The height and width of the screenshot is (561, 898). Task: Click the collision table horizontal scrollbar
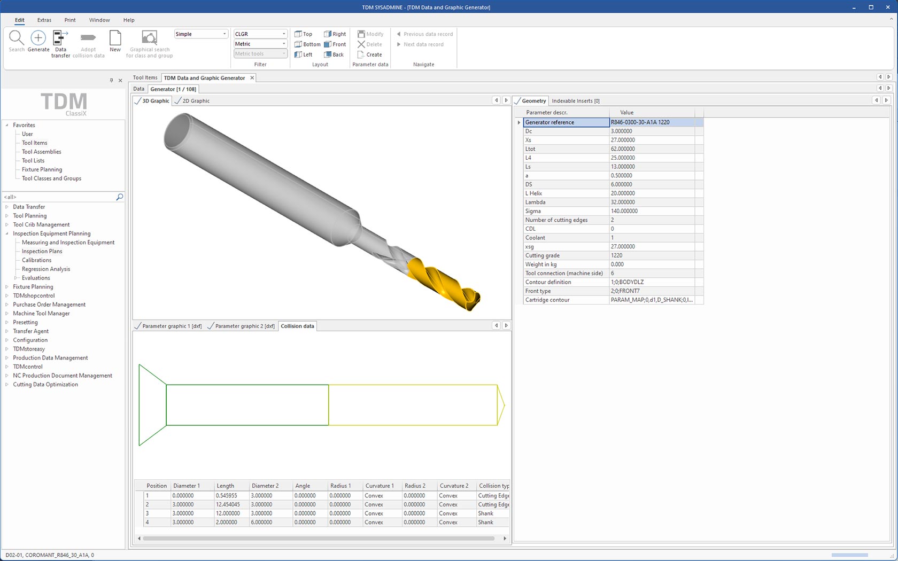pyautogui.click(x=319, y=539)
